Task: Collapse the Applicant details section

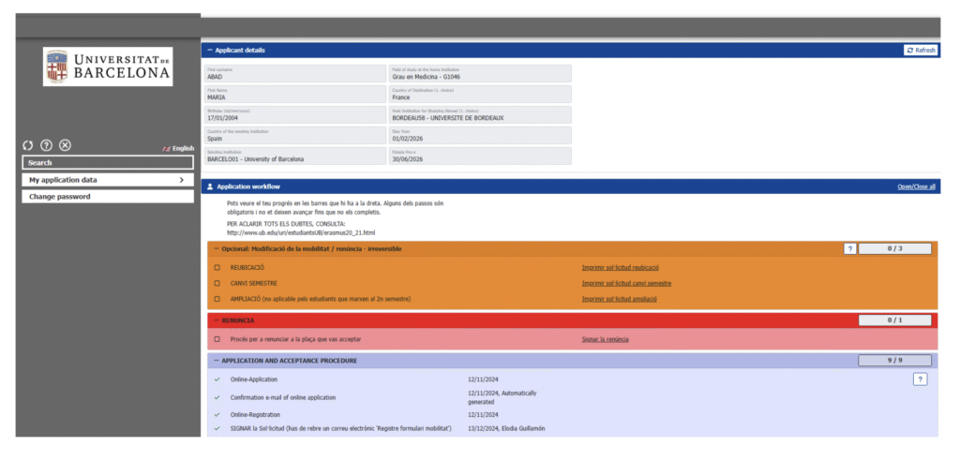Action: click(x=210, y=50)
